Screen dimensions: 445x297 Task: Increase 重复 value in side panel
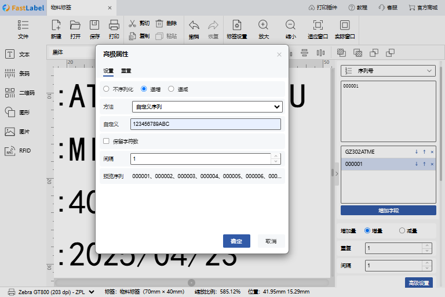point(427,245)
